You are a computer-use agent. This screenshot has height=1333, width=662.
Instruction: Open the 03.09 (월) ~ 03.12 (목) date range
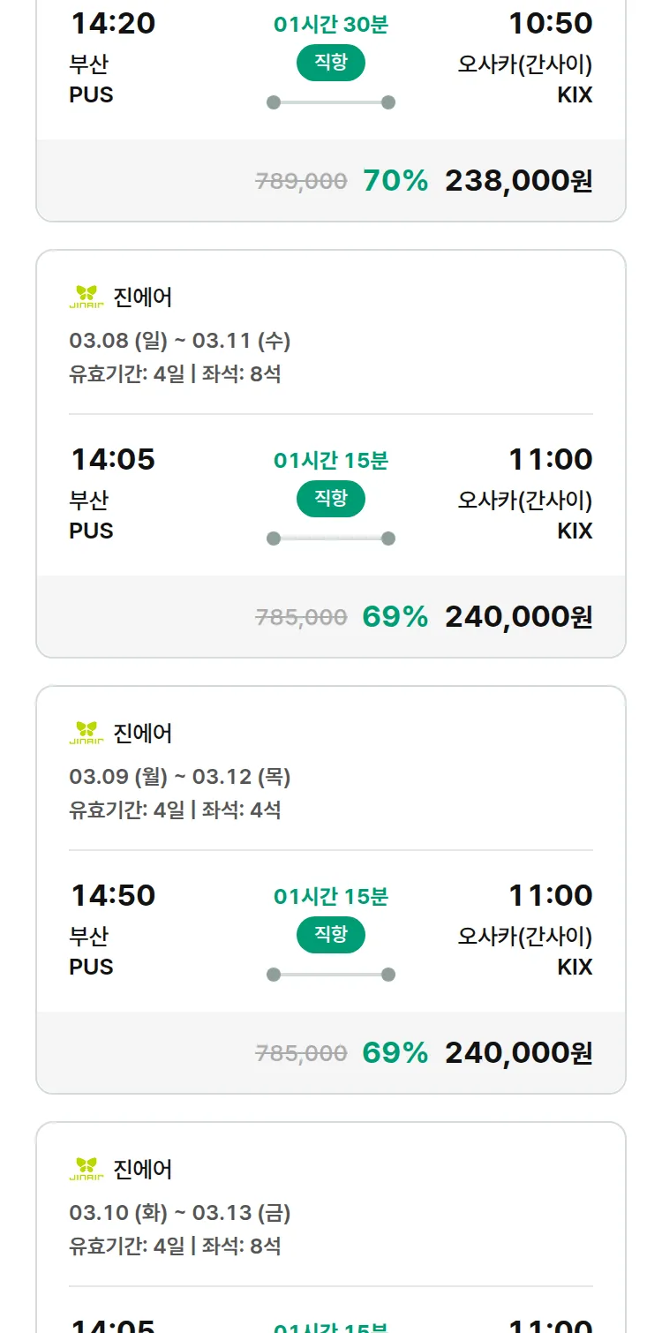click(x=180, y=777)
